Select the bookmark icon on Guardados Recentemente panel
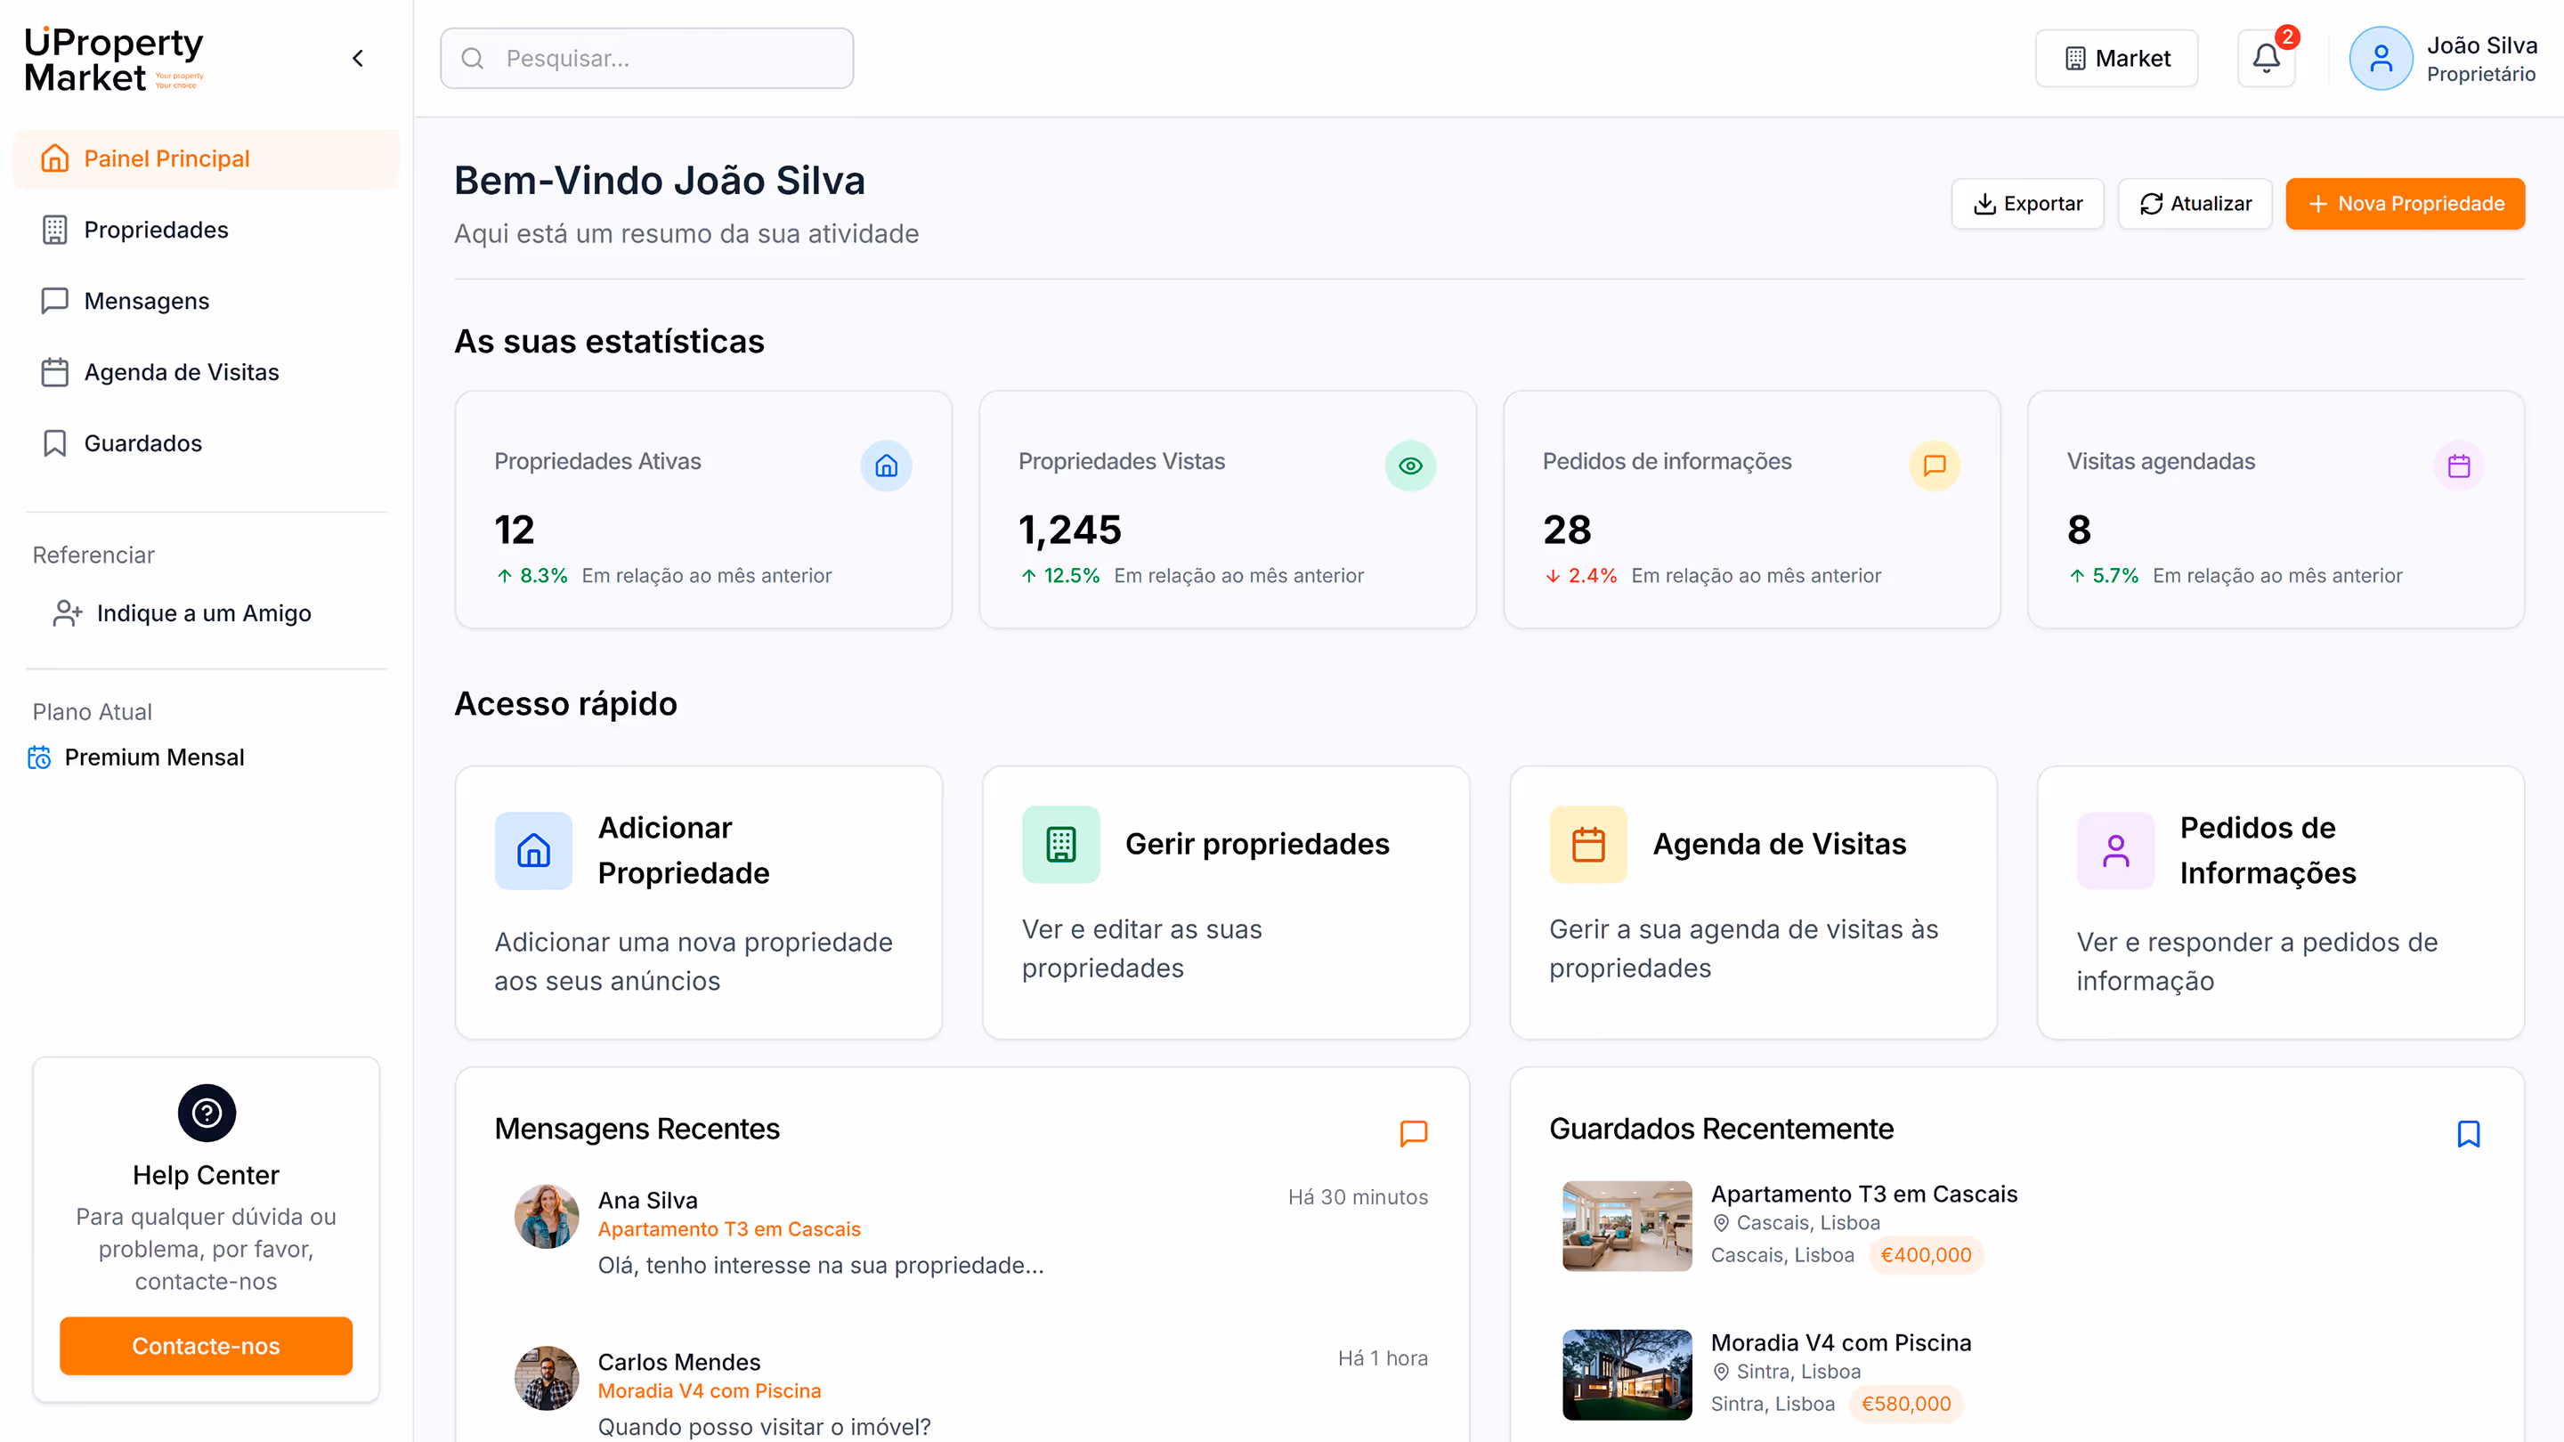2564x1442 pixels. click(x=2469, y=1133)
